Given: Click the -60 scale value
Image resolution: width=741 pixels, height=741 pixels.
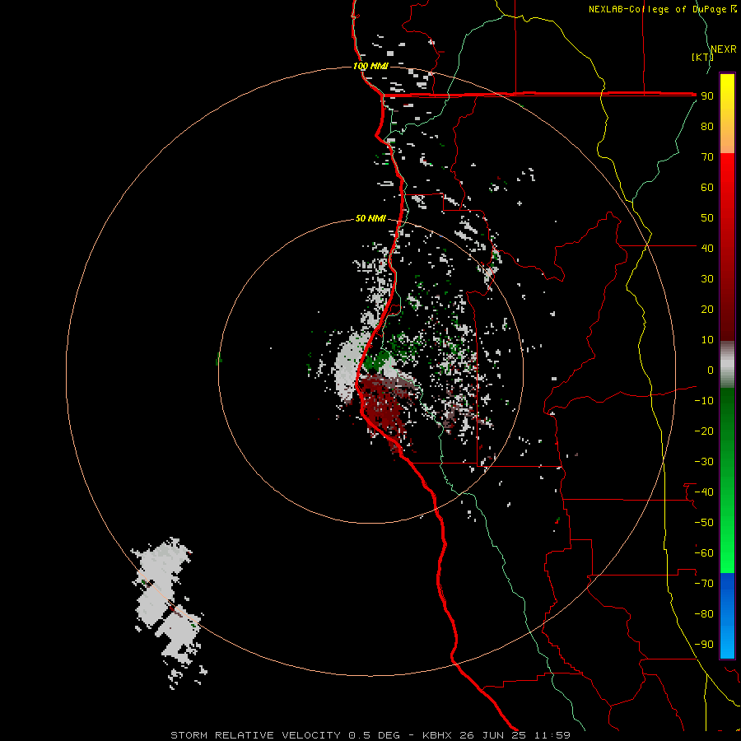Looking at the screenshot, I should pyautogui.click(x=704, y=553).
